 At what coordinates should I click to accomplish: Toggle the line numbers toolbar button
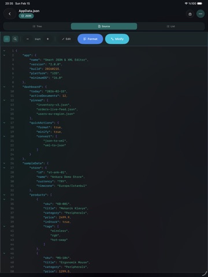pos(7,39)
